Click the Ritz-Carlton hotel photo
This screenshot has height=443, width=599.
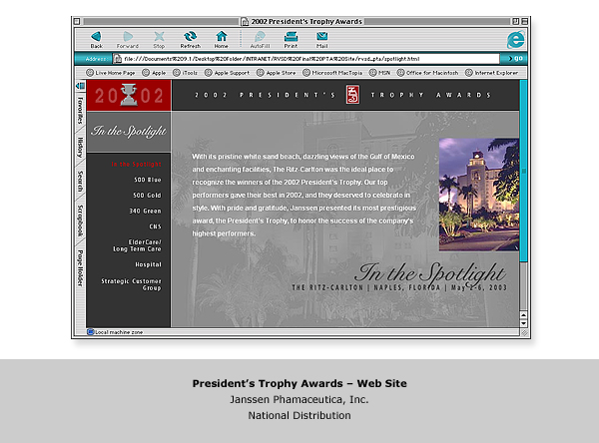click(x=479, y=195)
